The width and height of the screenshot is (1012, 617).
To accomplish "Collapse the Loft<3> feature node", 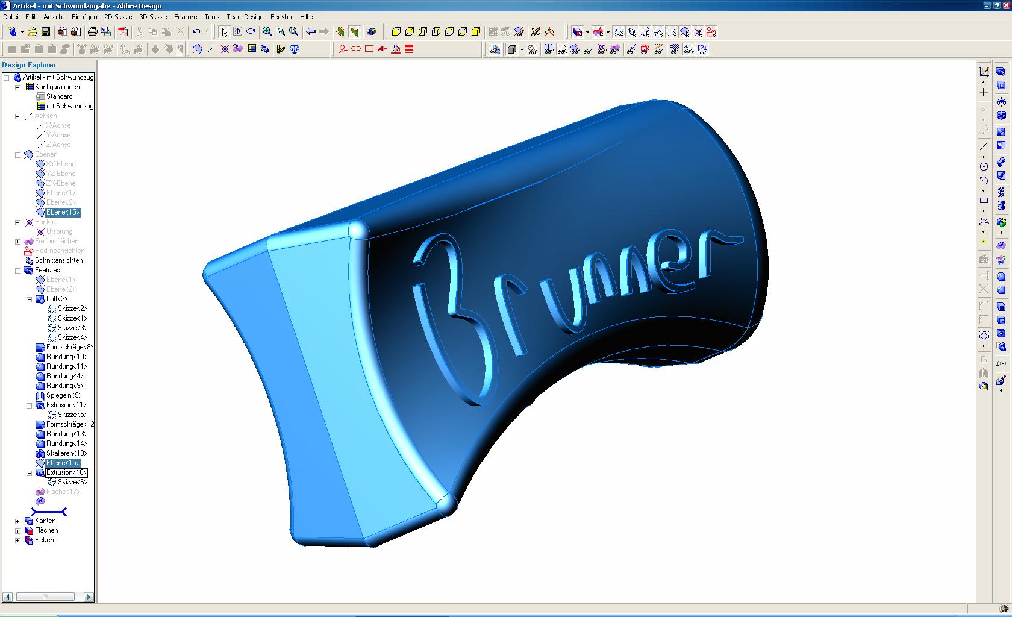I will 29,299.
